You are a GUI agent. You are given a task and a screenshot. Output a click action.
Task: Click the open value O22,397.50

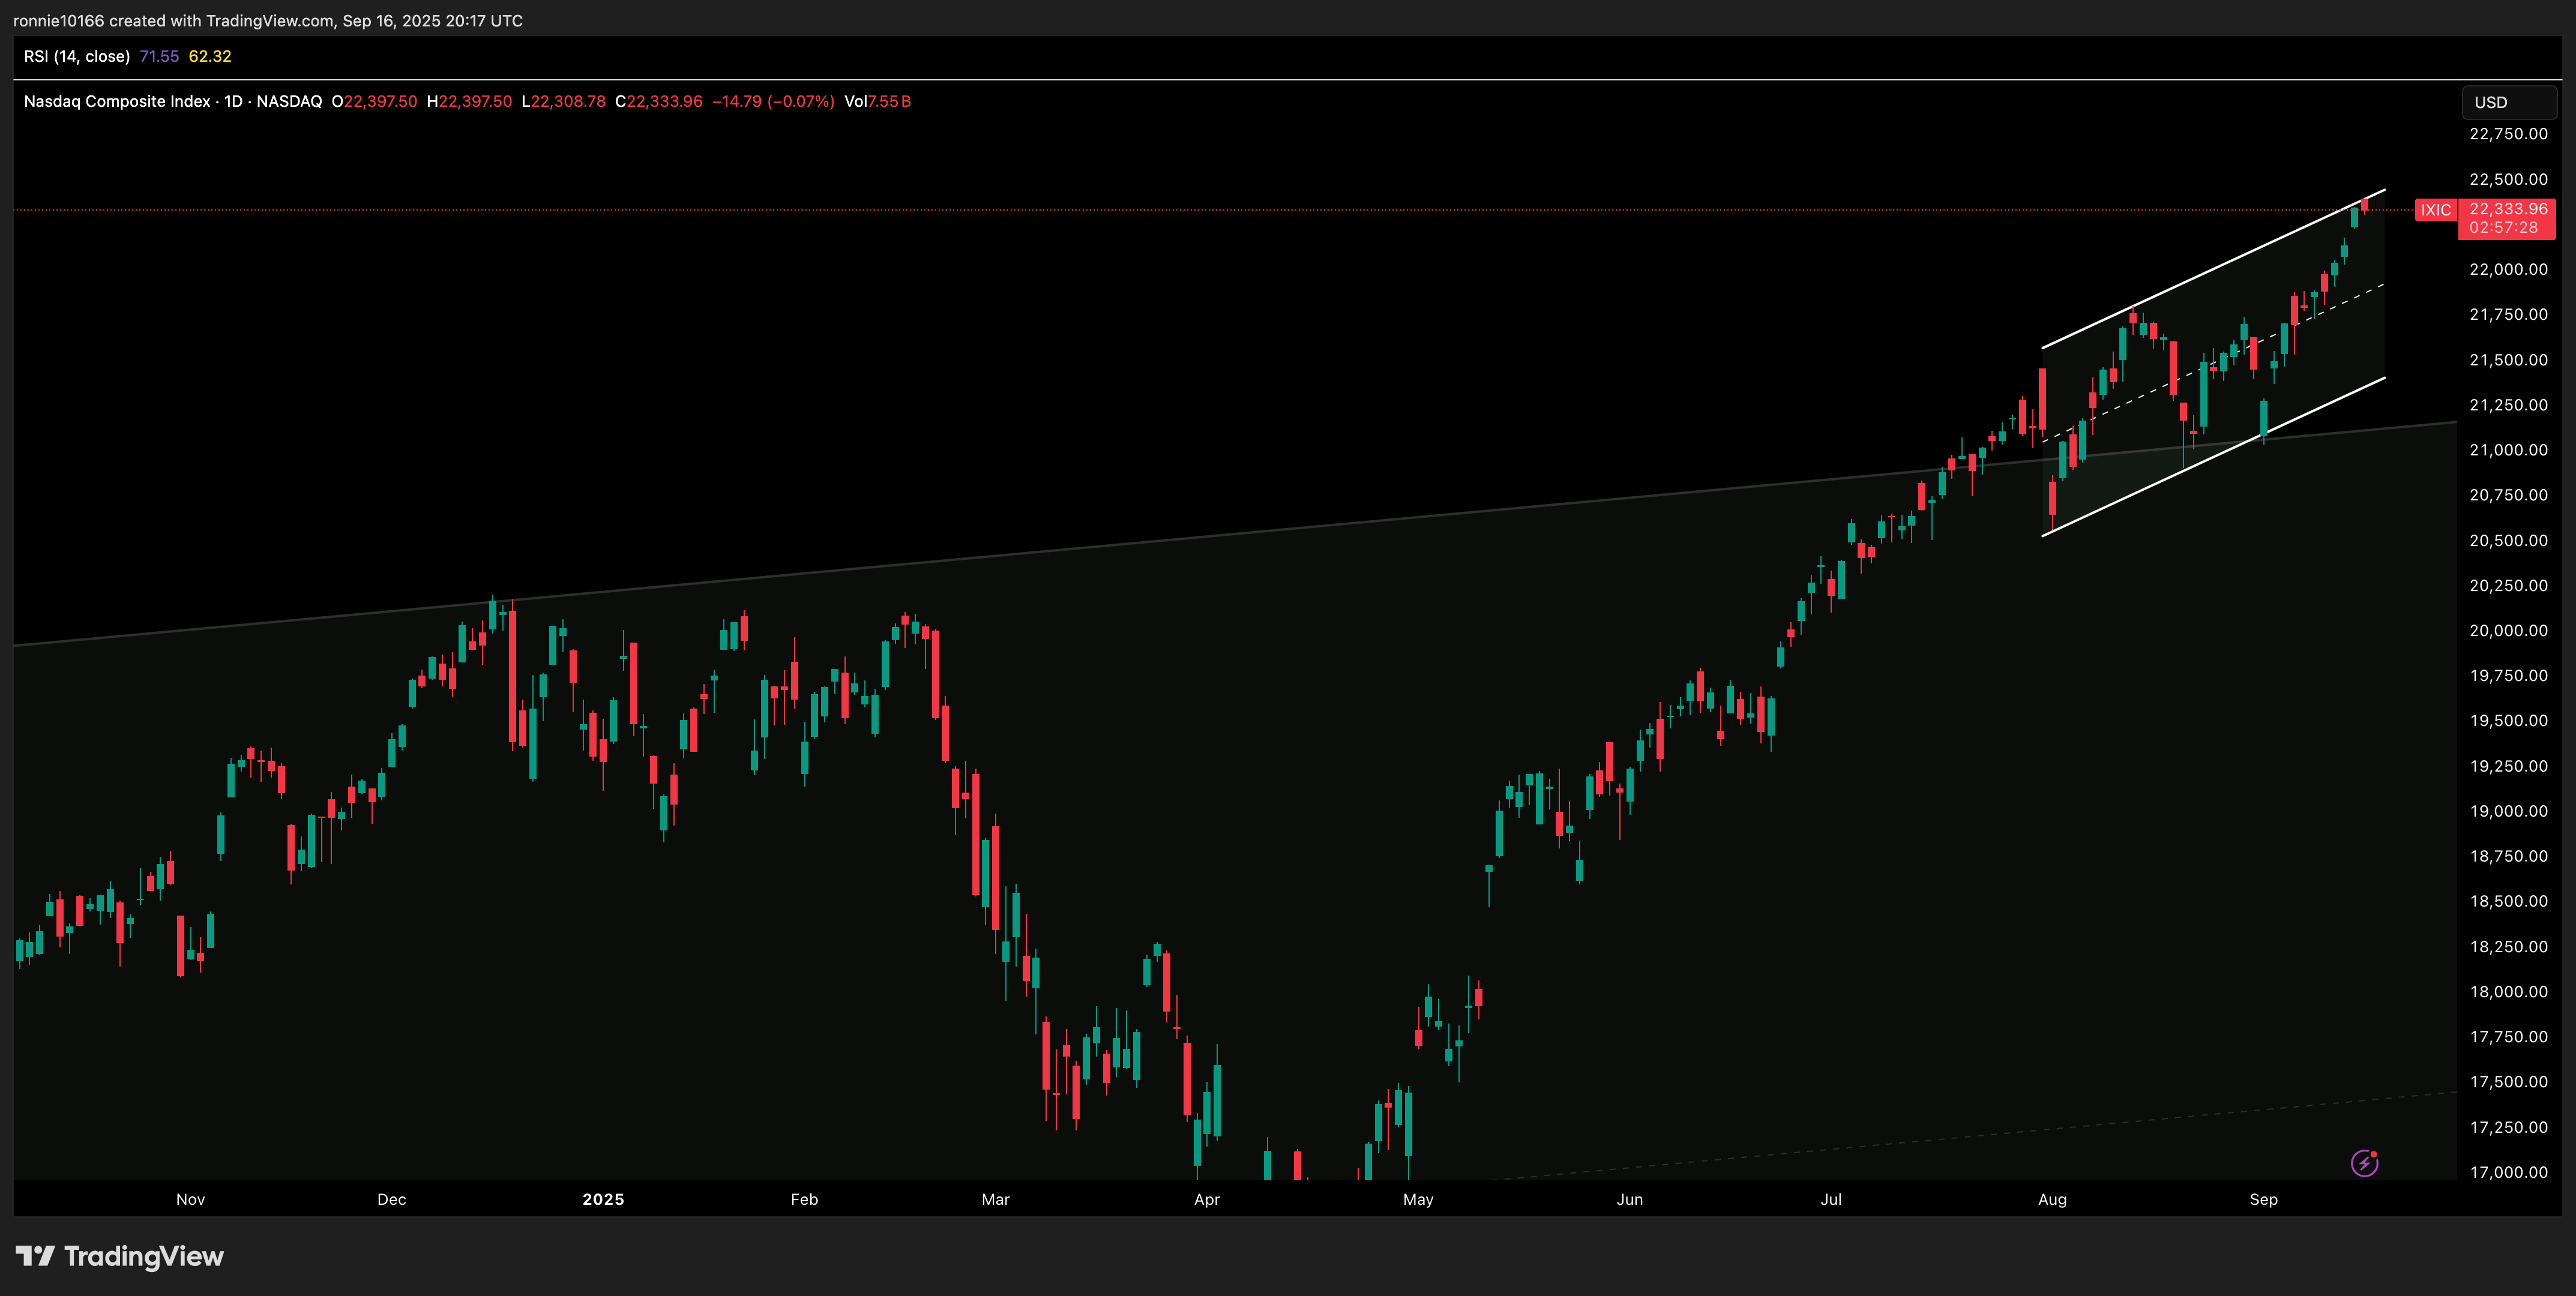[x=374, y=101]
